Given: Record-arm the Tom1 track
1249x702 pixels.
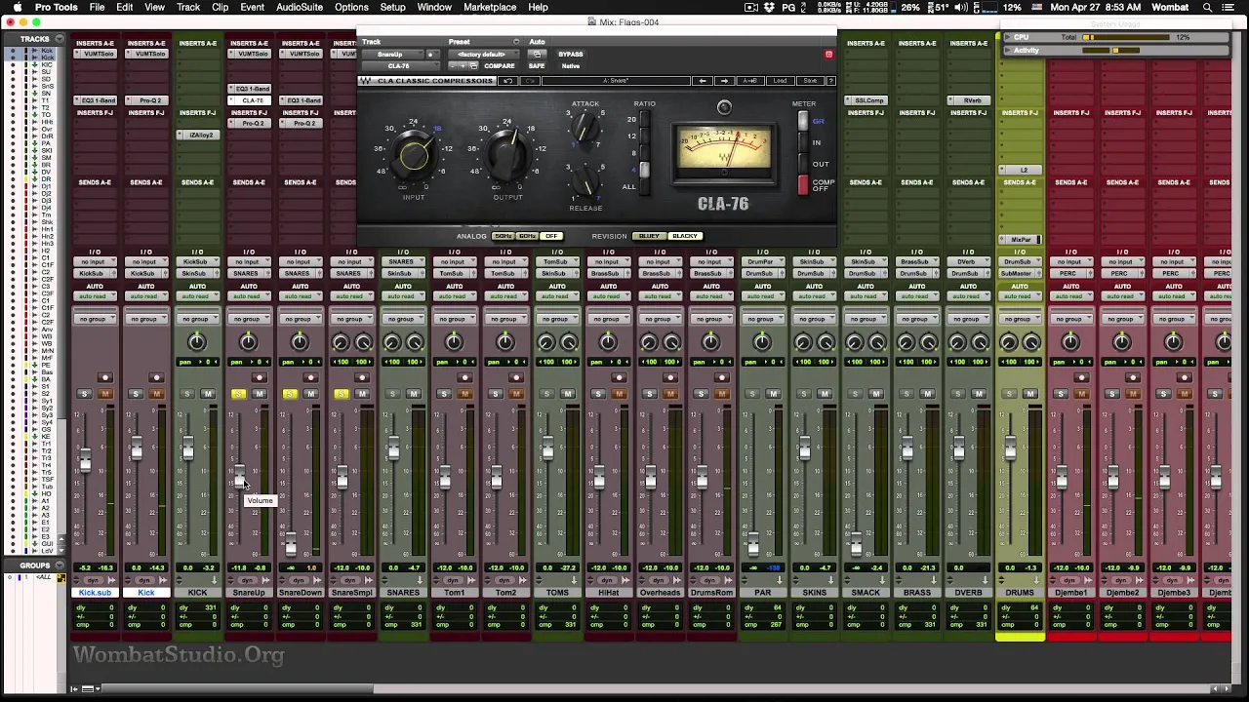Looking at the screenshot, I should 463,378.
